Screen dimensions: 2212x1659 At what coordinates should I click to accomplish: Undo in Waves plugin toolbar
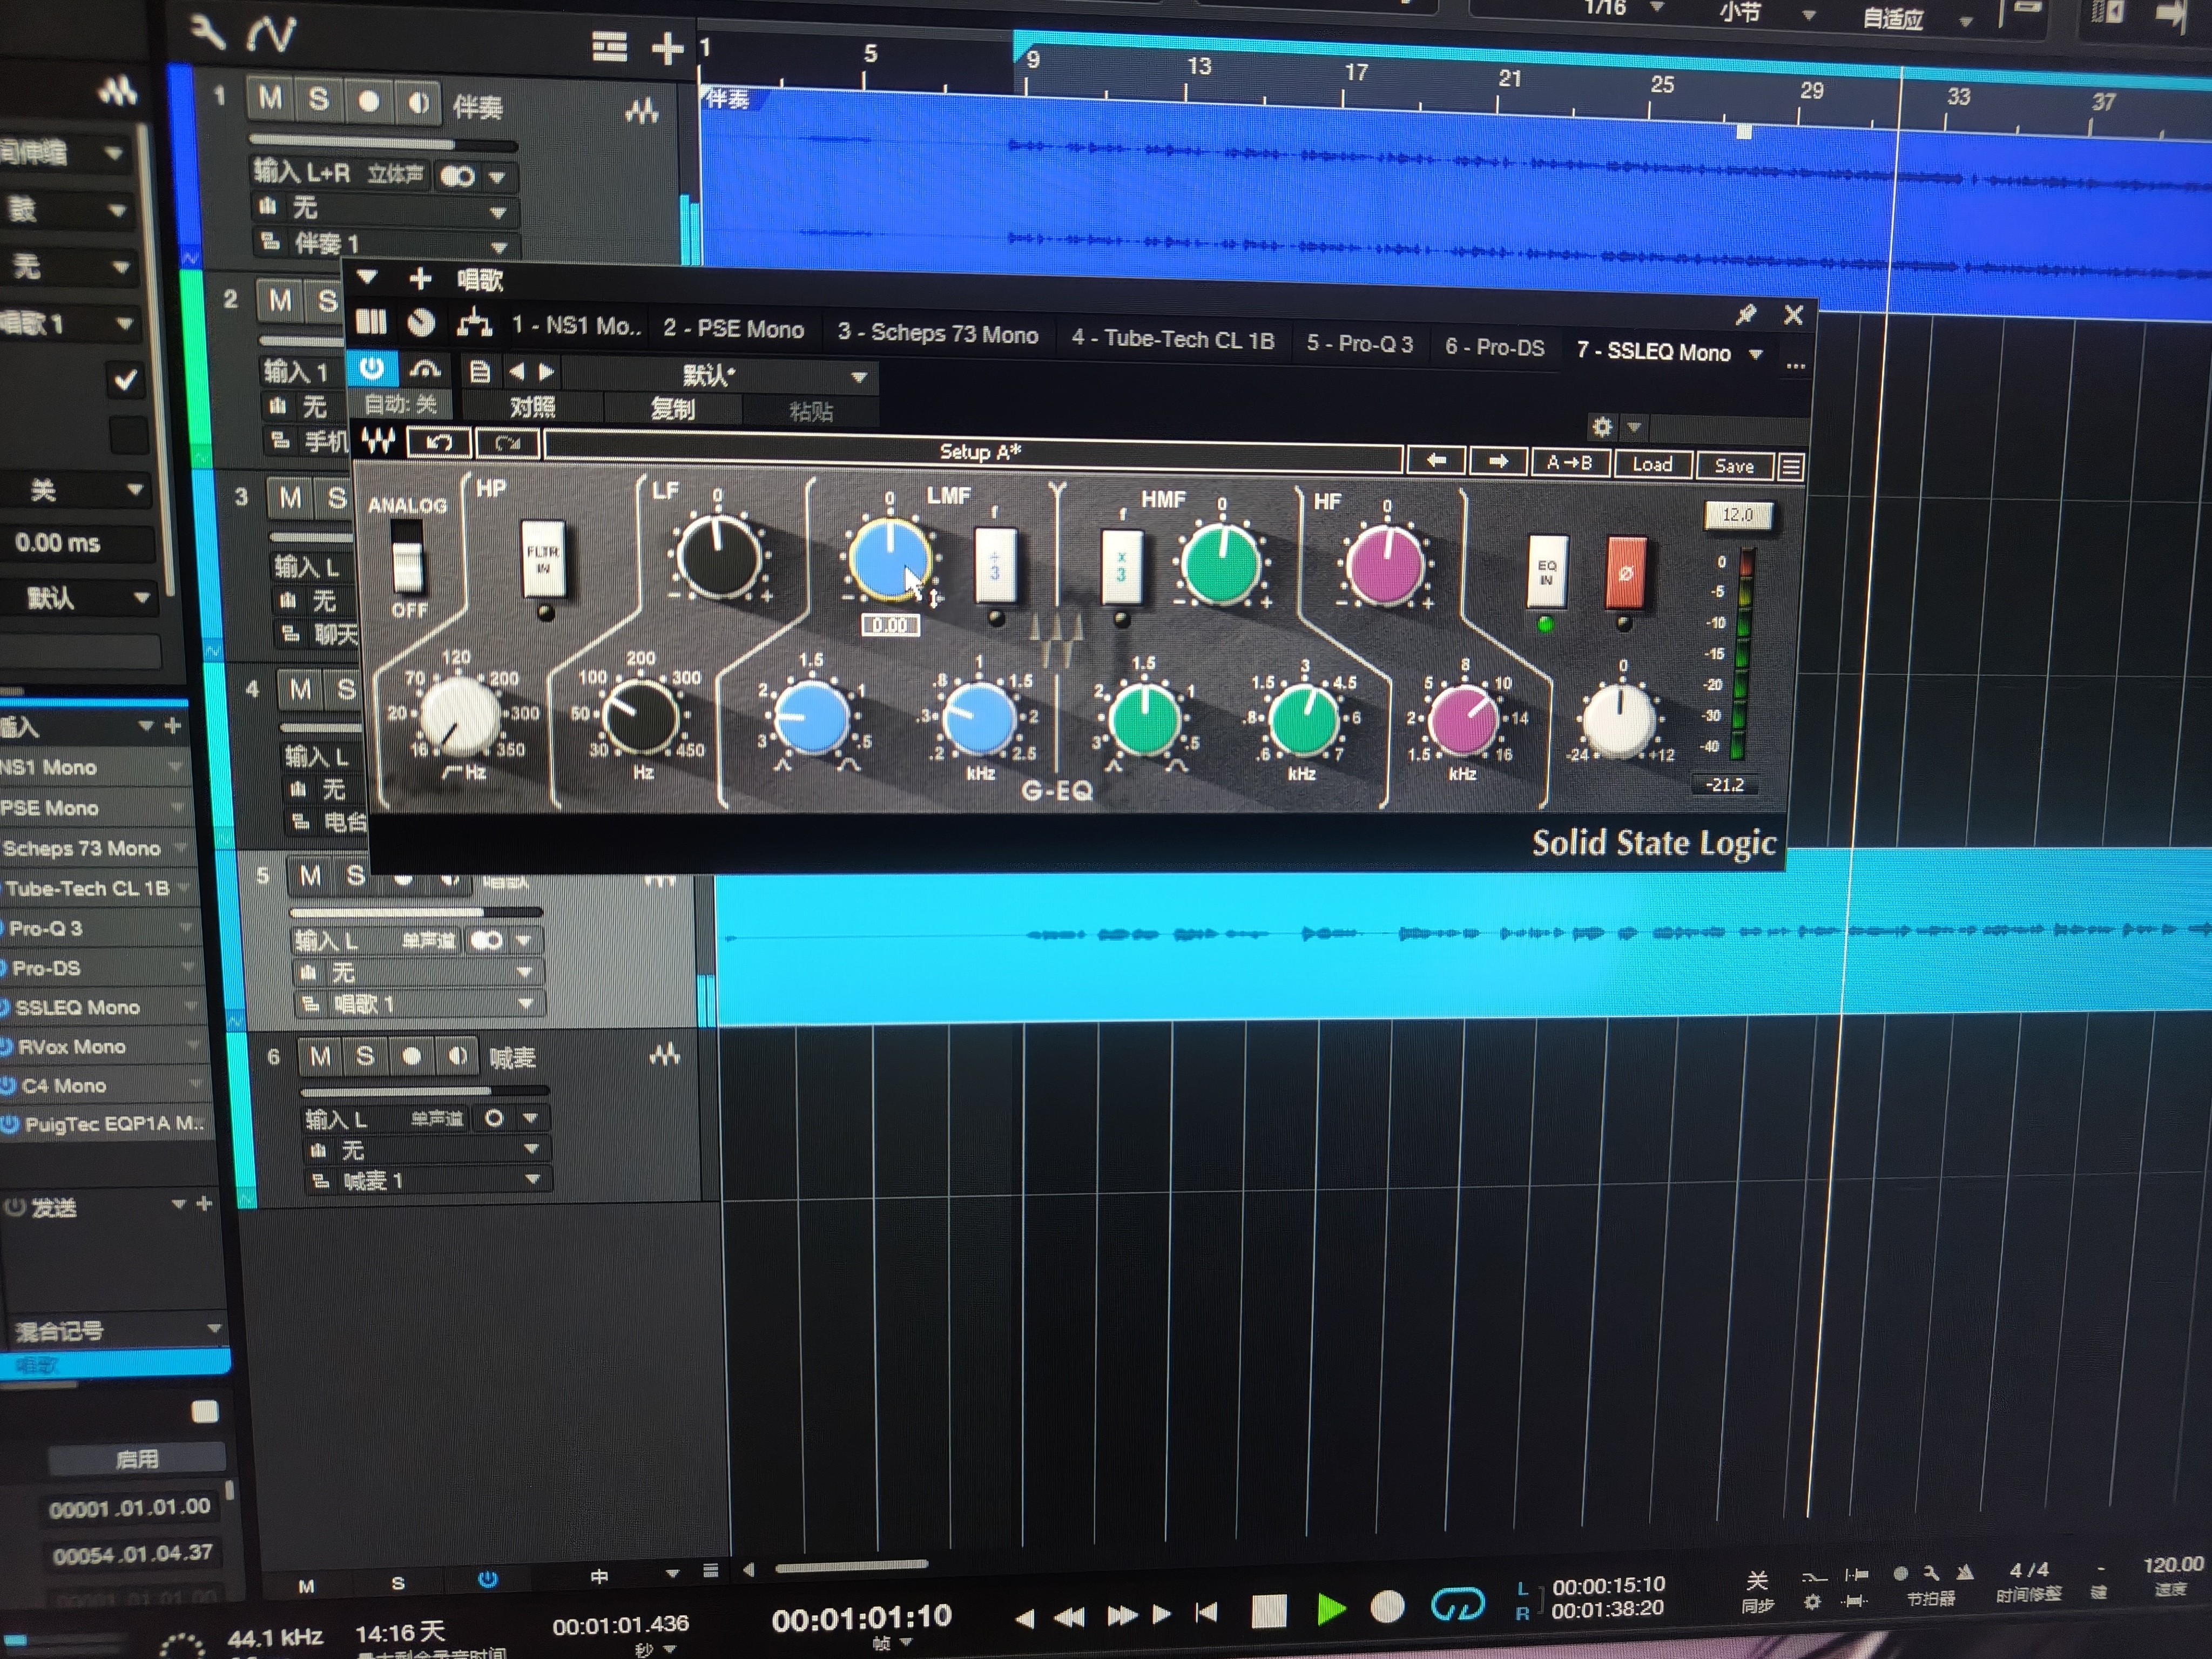point(439,442)
